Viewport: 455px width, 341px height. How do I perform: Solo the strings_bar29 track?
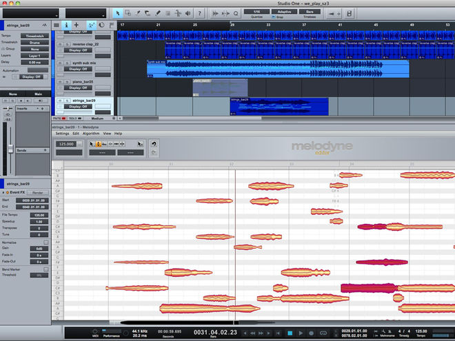(x=67, y=101)
